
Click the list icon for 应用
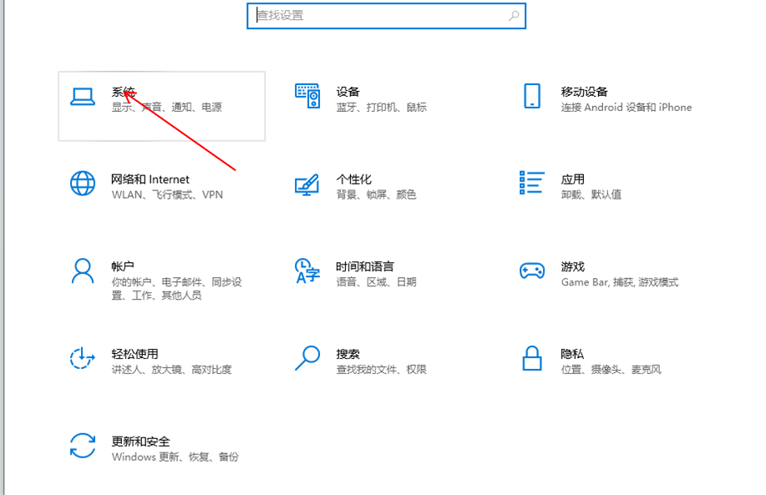coord(532,183)
